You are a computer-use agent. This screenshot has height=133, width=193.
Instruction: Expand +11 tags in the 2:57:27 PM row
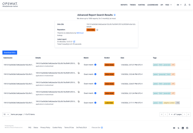pos(173,65)
